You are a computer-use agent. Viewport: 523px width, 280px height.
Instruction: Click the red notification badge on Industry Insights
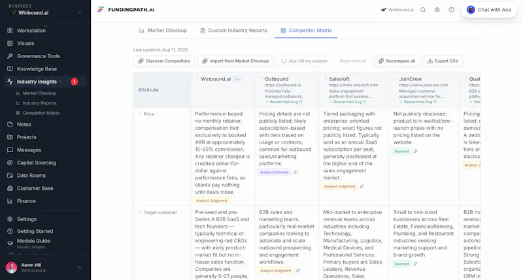click(75, 82)
